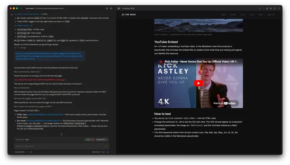Open the Zen mode rich-content-test.md link
Viewport: 290px width, 165px height.
pos(43,121)
